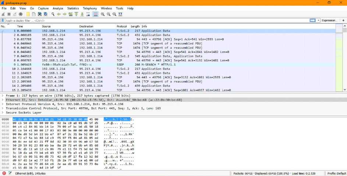Select packet 3 at time 0.037788
Image resolution: width=347 pixels, height=176 pixels.
(168, 39)
